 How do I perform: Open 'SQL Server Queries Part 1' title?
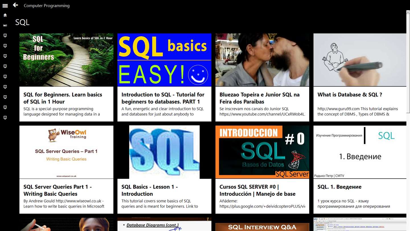pos(58,190)
